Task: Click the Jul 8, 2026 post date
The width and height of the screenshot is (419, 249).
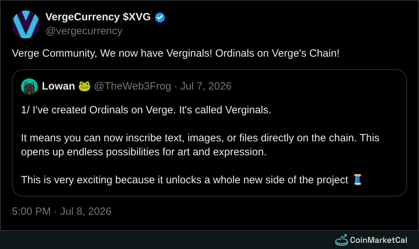Action: 86,211
